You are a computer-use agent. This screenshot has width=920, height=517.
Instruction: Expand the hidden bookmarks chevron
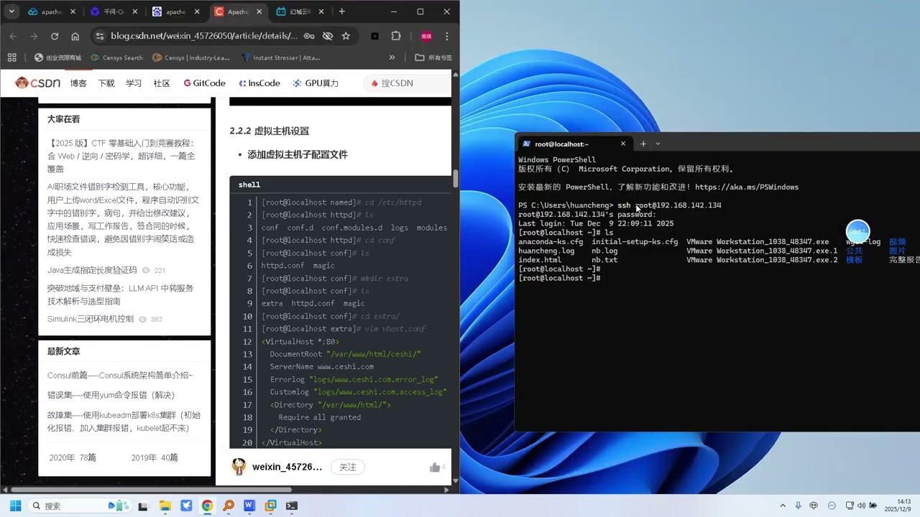pyautogui.click(x=392, y=57)
